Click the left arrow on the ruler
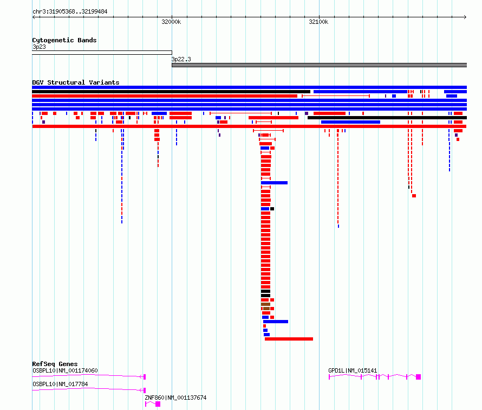 click(x=34, y=17)
